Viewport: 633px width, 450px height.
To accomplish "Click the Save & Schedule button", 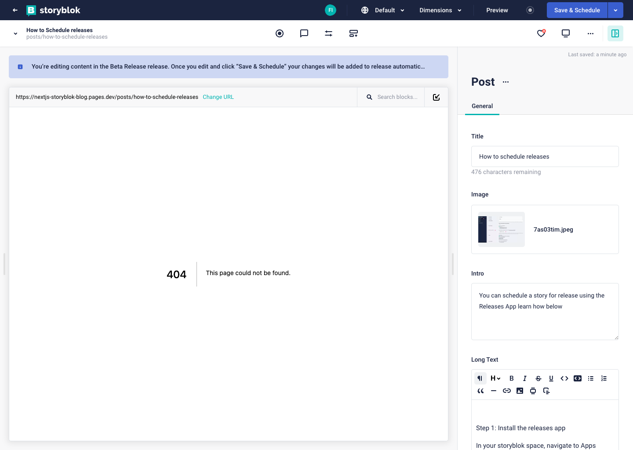I will click(577, 10).
